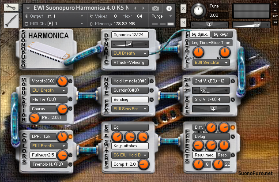Toggle the Vibrato LED switch

(x=71, y=81)
